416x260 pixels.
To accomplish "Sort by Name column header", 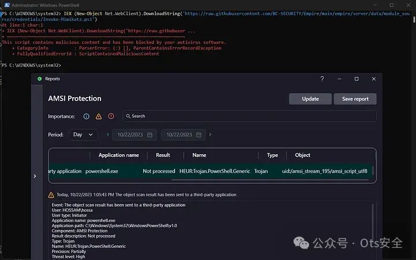I will (199, 155).
